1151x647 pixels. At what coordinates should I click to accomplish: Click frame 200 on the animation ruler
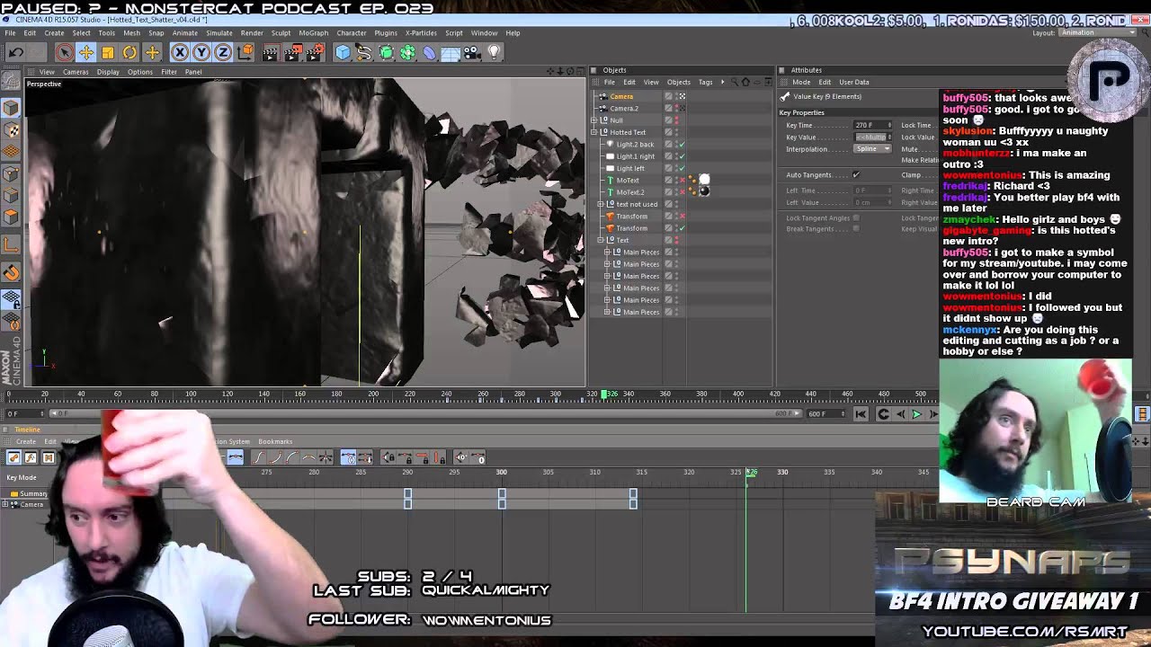[373, 394]
